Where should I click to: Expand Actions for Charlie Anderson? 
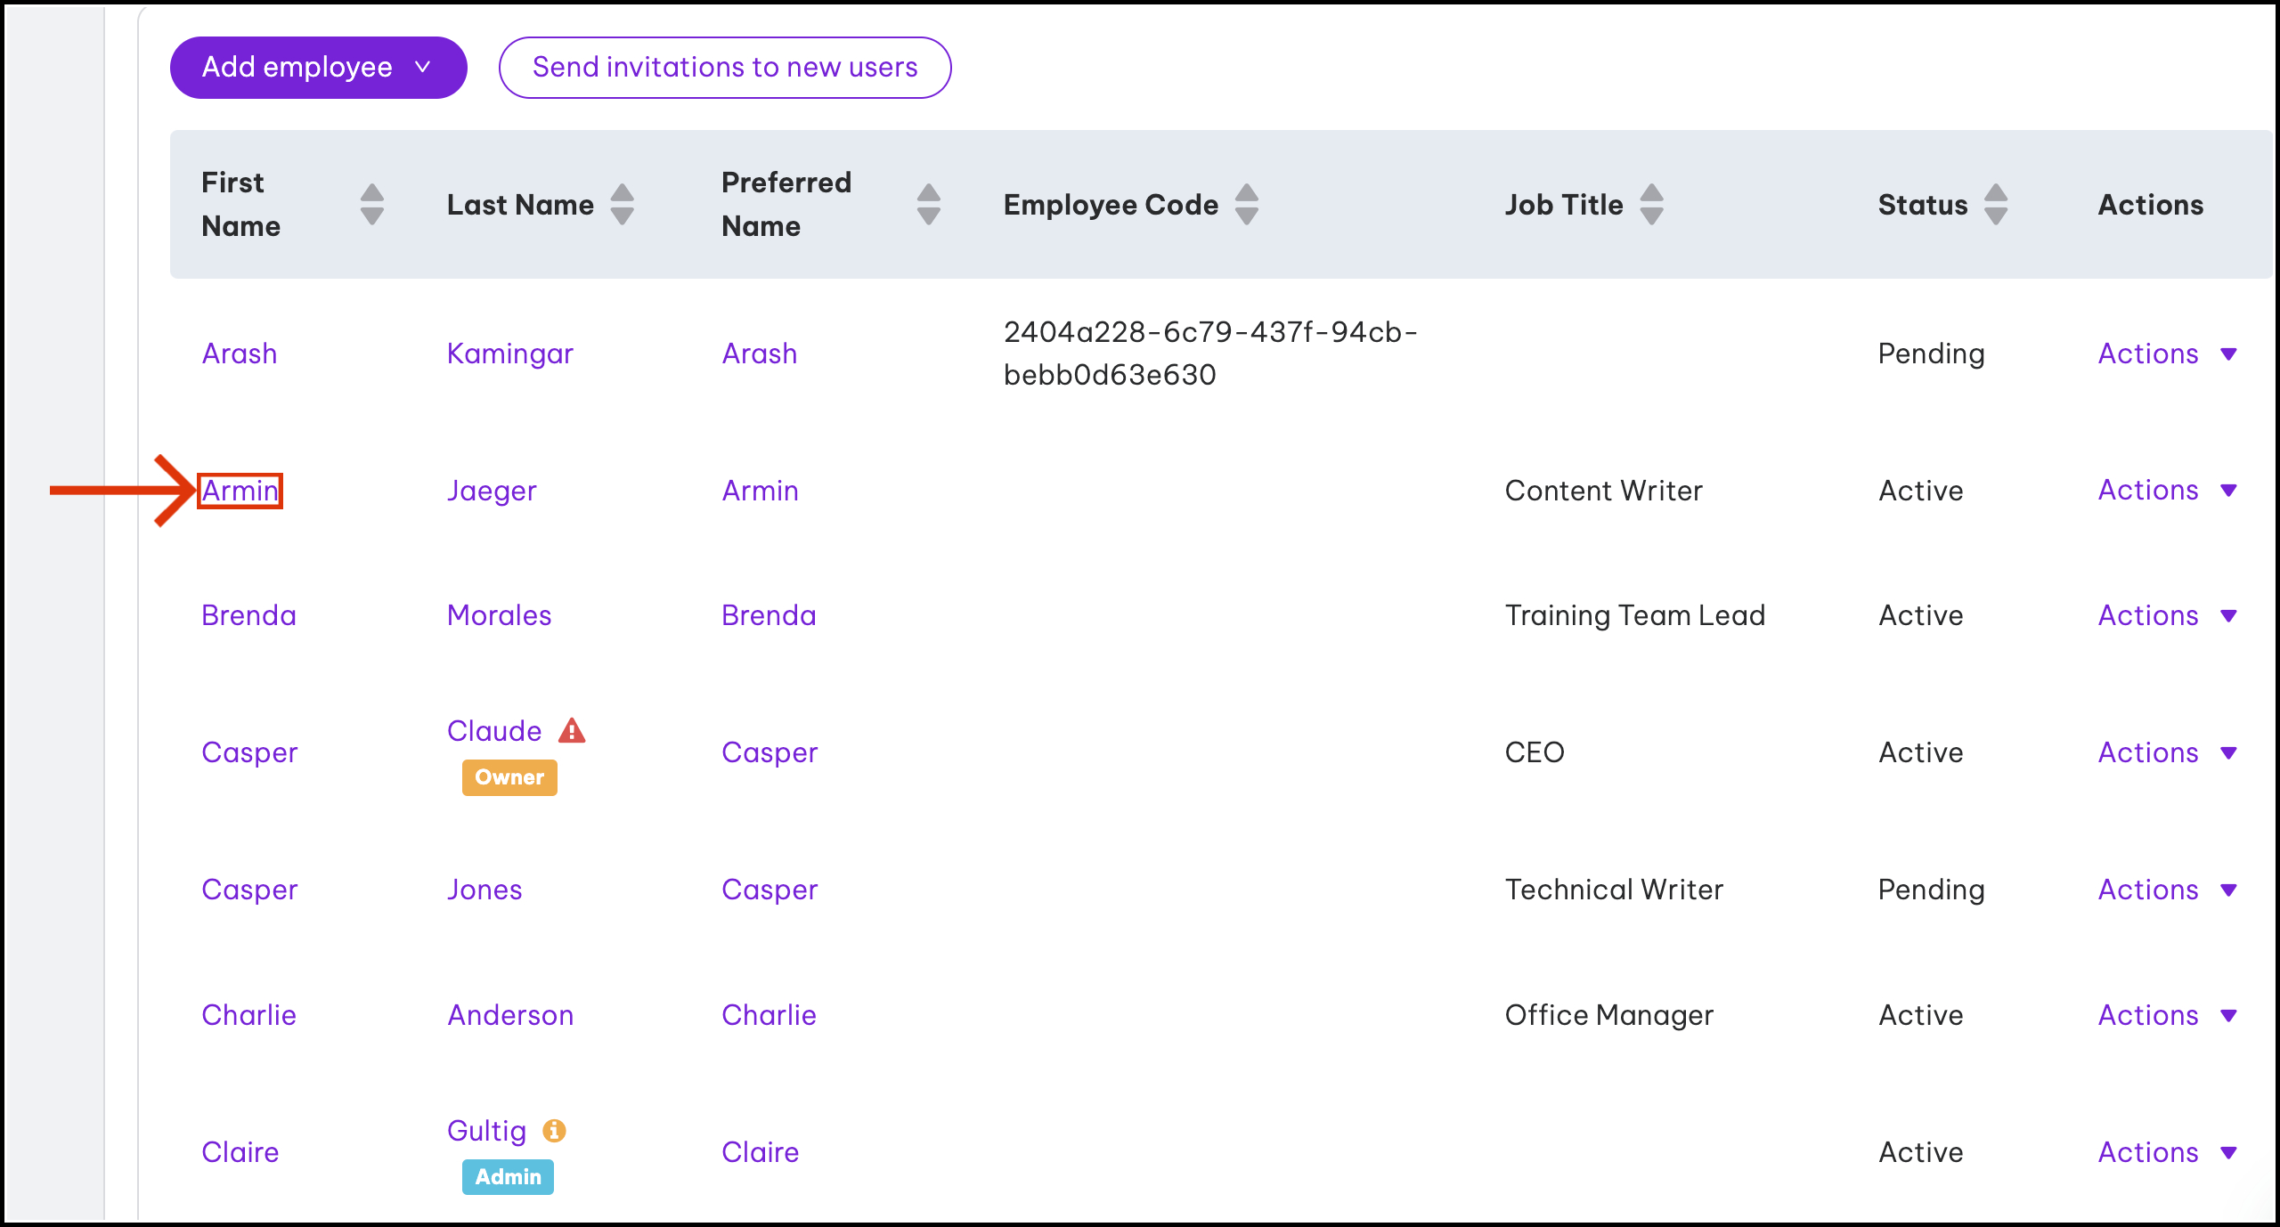(x=2166, y=1015)
